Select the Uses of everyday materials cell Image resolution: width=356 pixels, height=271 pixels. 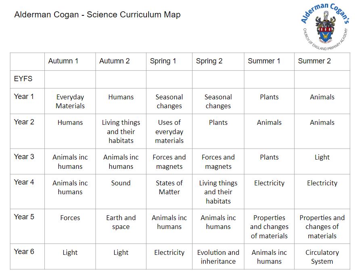(169, 132)
